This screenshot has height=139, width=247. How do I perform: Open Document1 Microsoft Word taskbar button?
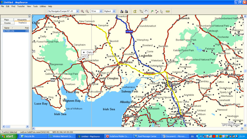pyautogui.click(x=175, y=136)
